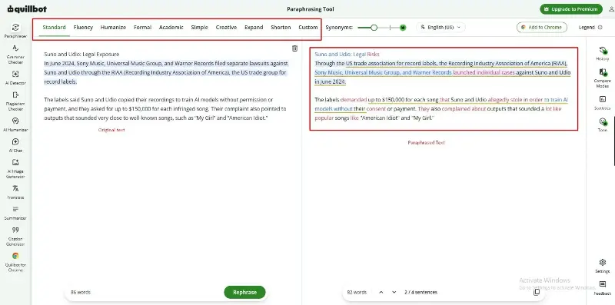Image resolution: width=615 pixels, height=305 pixels.
Task: Click the 86 words counter
Action: pyautogui.click(x=81, y=292)
